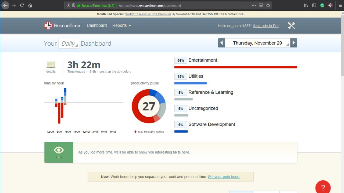Click the details label under laptop icon
This screenshot has height=193, width=344.
51,71
